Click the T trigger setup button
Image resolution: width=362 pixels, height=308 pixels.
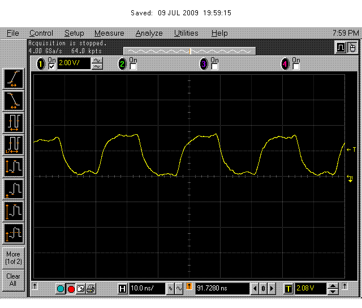[x=288, y=289]
